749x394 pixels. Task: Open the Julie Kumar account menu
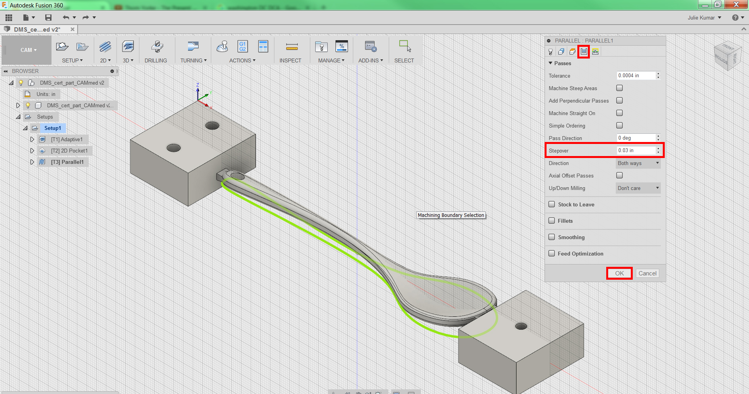[x=705, y=18]
